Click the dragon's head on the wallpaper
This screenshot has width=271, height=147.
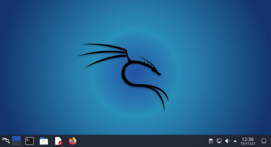click(x=154, y=69)
